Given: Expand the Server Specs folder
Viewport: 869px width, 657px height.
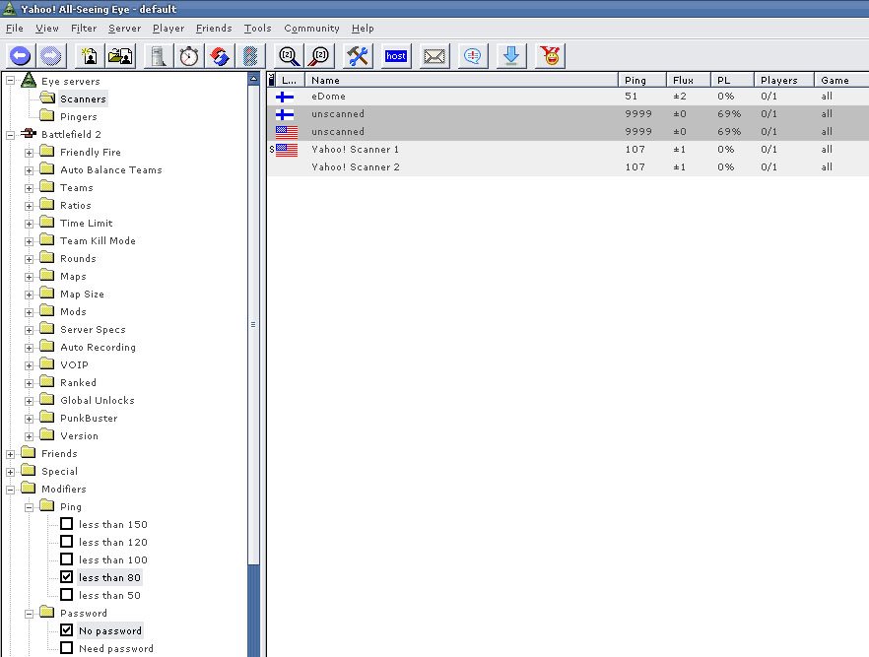Looking at the screenshot, I should click(29, 330).
